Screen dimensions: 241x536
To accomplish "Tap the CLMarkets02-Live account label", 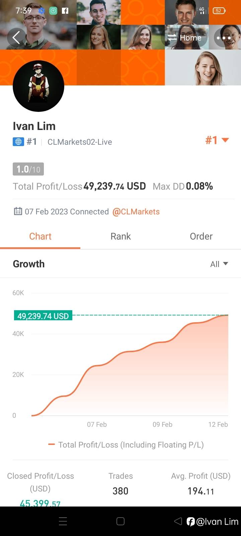I will (80, 142).
